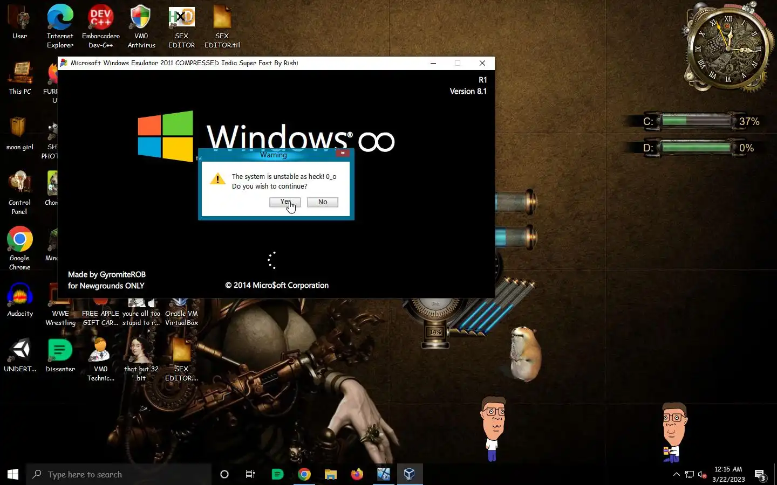Close the Warning dialog with red X
Viewport: 777px width, 485px height.
[343, 153]
